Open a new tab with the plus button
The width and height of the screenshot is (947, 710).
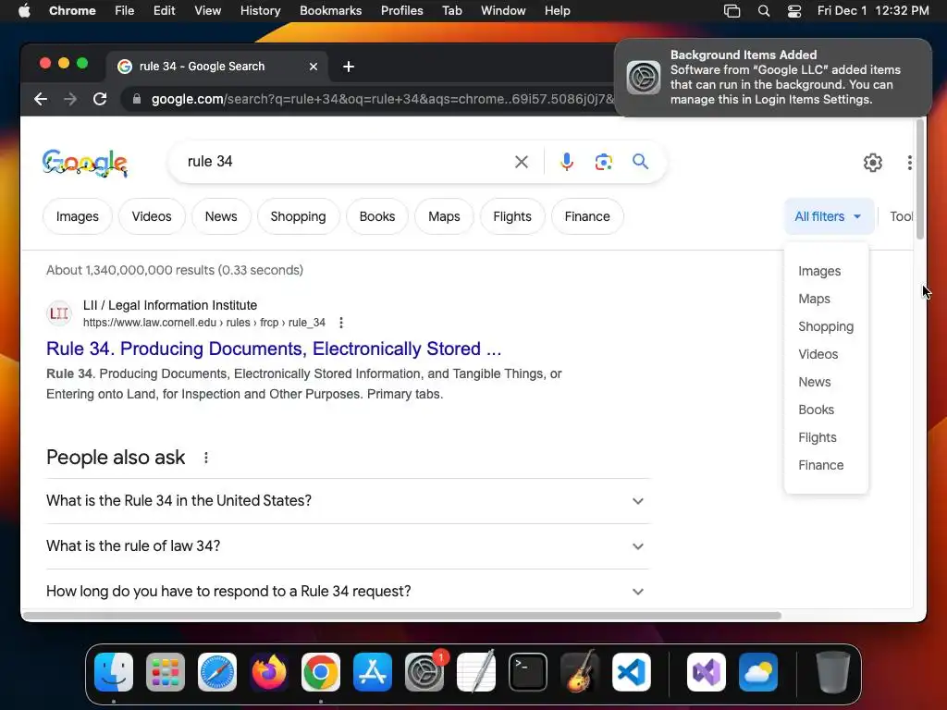click(349, 67)
